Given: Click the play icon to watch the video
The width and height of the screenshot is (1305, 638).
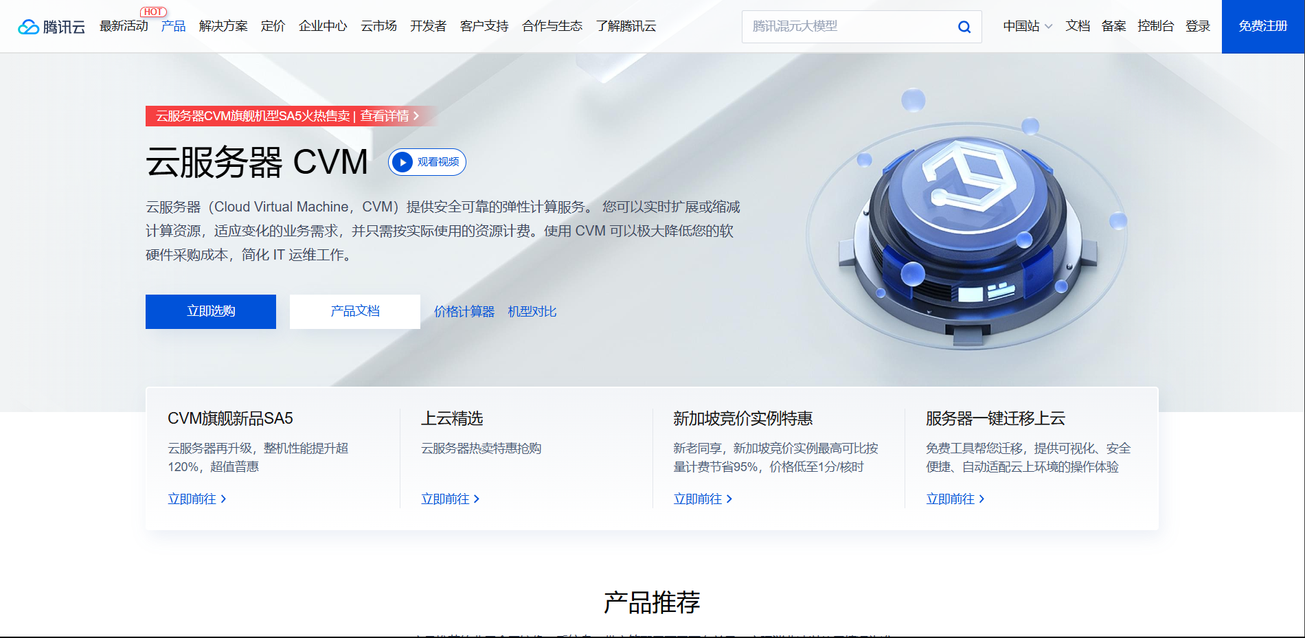Looking at the screenshot, I should (402, 162).
